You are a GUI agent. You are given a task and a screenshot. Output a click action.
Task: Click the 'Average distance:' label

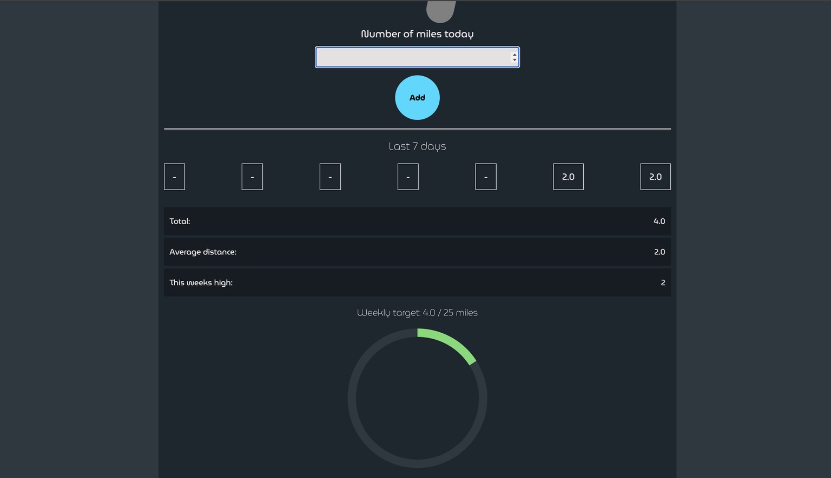pyautogui.click(x=203, y=252)
